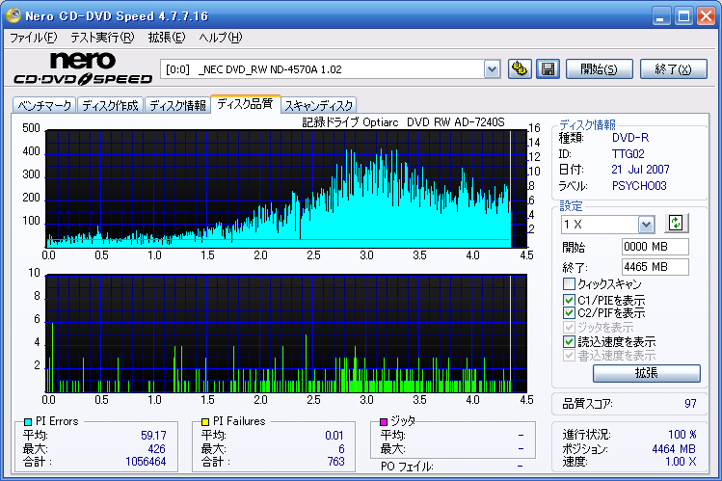Toggle the ジッタを表示 checkbox
This screenshot has height=481, width=722.
(x=569, y=328)
